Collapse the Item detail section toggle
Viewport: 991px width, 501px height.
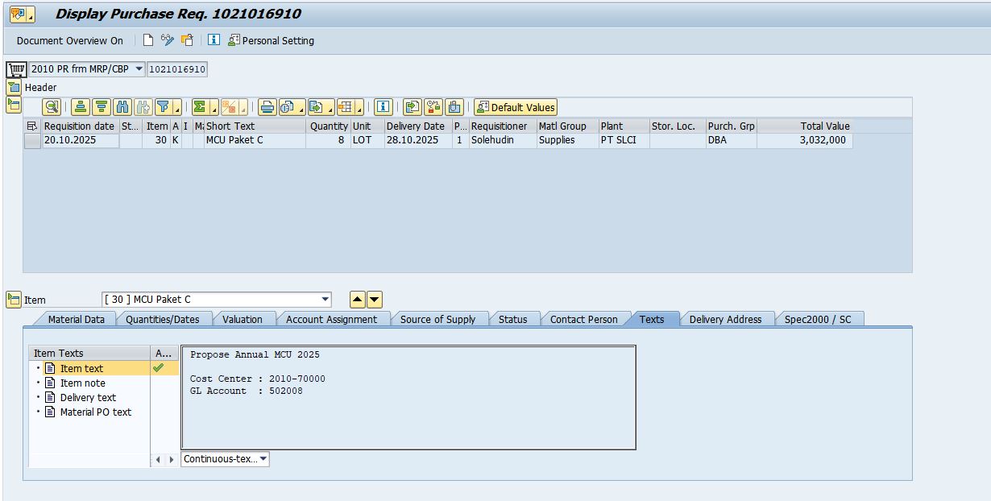tap(14, 300)
